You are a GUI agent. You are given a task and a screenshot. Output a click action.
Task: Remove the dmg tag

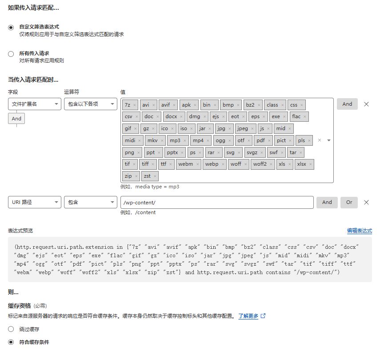205,117
